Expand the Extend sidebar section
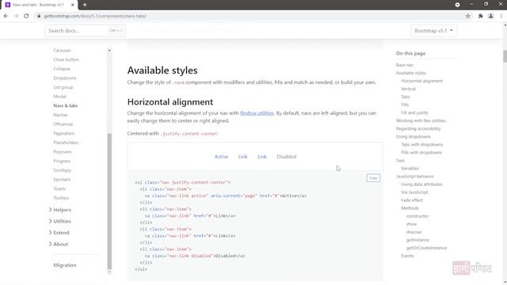The width and height of the screenshot is (507, 285). coord(59,233)
